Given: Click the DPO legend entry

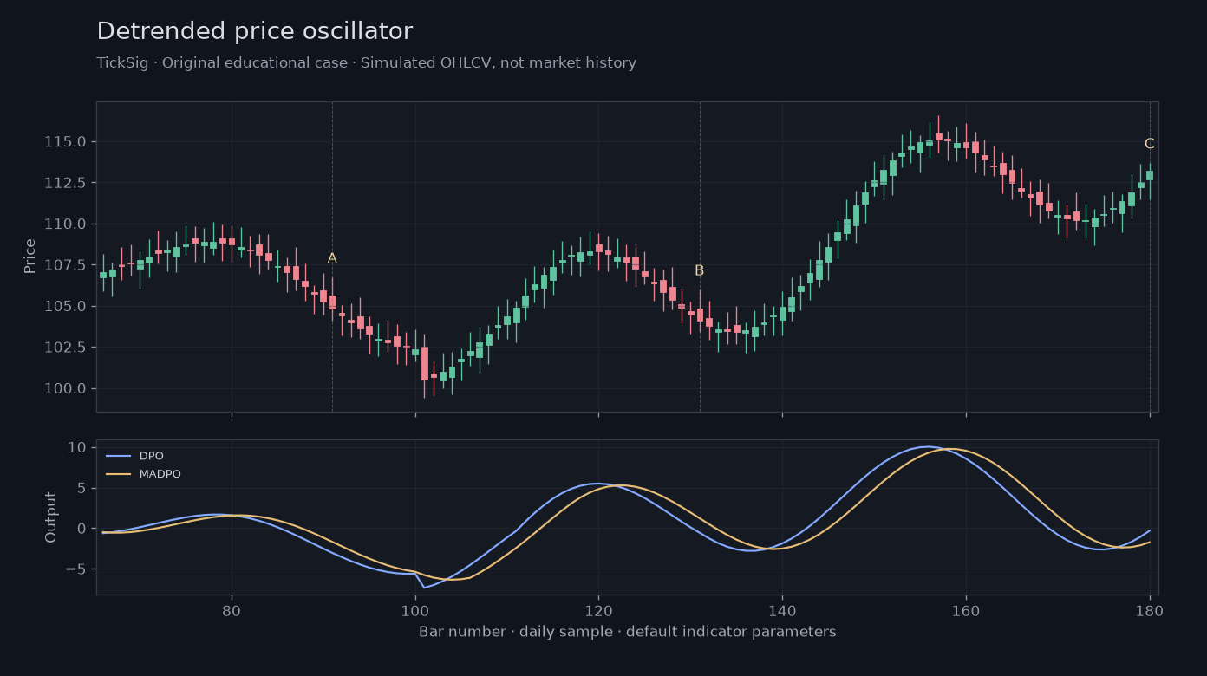Looking at the screenshot, I should [134, 456].
